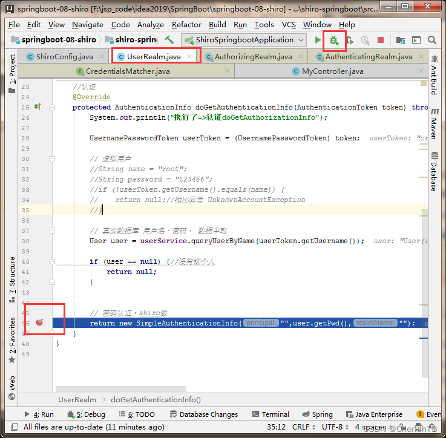446x438 pixels.
Task: Click the override gutter icon on line 25
Action: coord(38,107)
